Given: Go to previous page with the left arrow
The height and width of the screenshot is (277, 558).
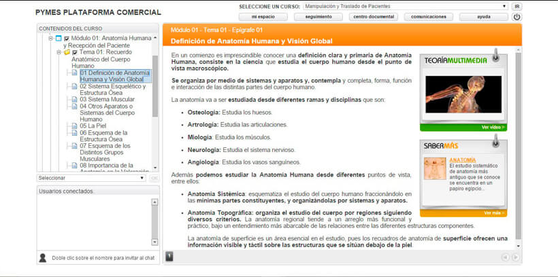Looking at the screenshot, I should tap(506, 257).
